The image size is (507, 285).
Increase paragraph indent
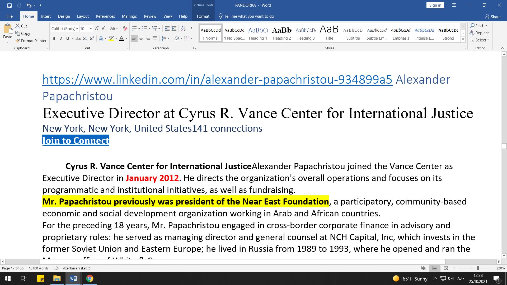tap(174, 28)
